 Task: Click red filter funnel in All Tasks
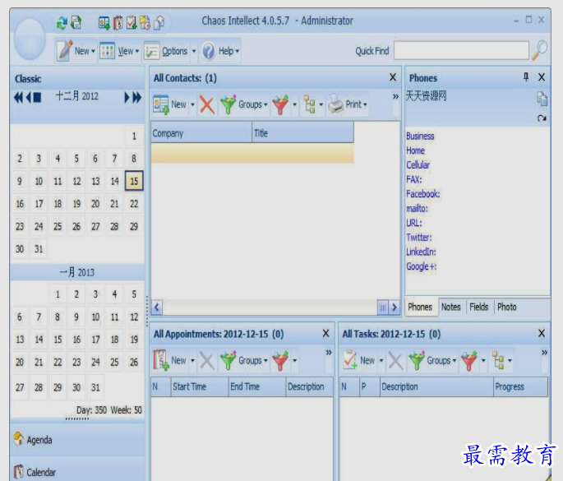tap(468, 361)
